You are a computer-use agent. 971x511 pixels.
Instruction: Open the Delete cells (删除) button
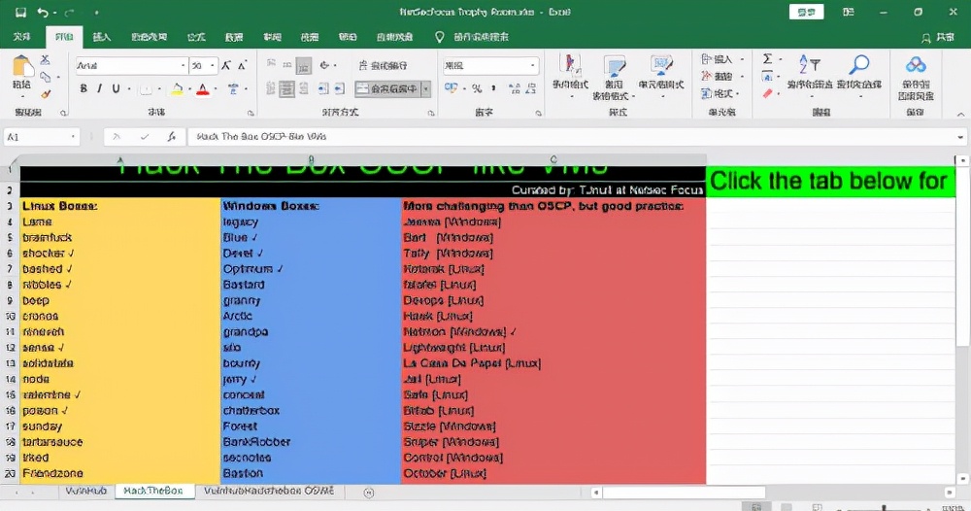[x=722, y=76]
